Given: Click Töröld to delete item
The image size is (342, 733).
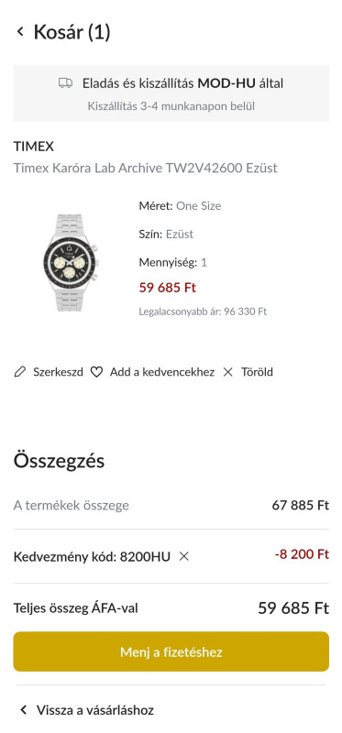Looking at the screenshot, I should tap(257, 372).
